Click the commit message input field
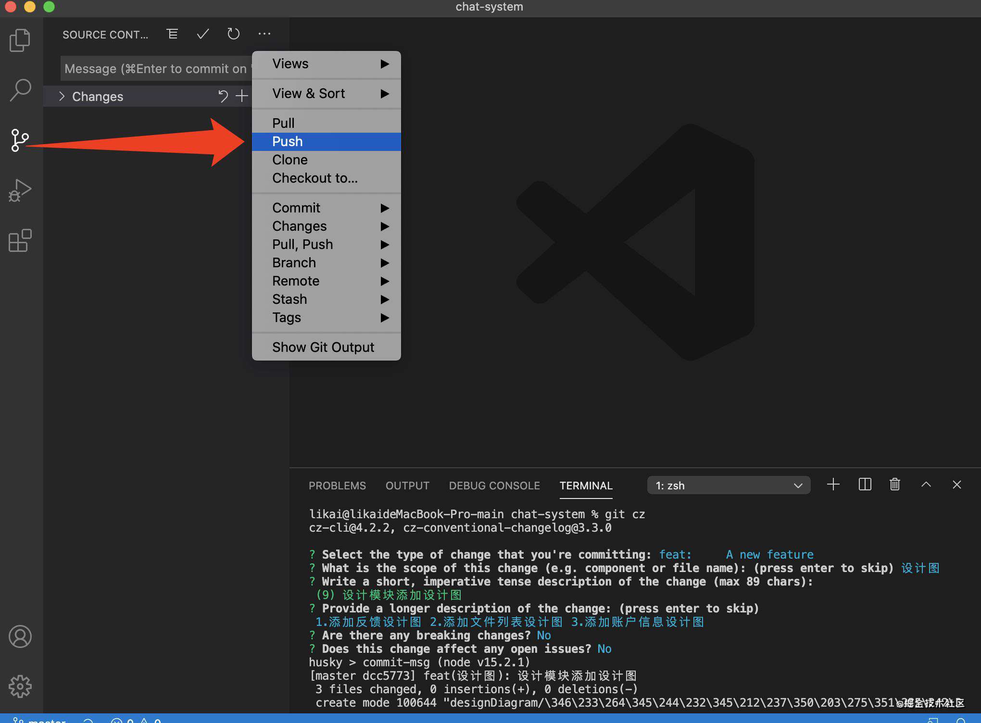Viewport: 981px width, 723px height. (x=157, y=69)
